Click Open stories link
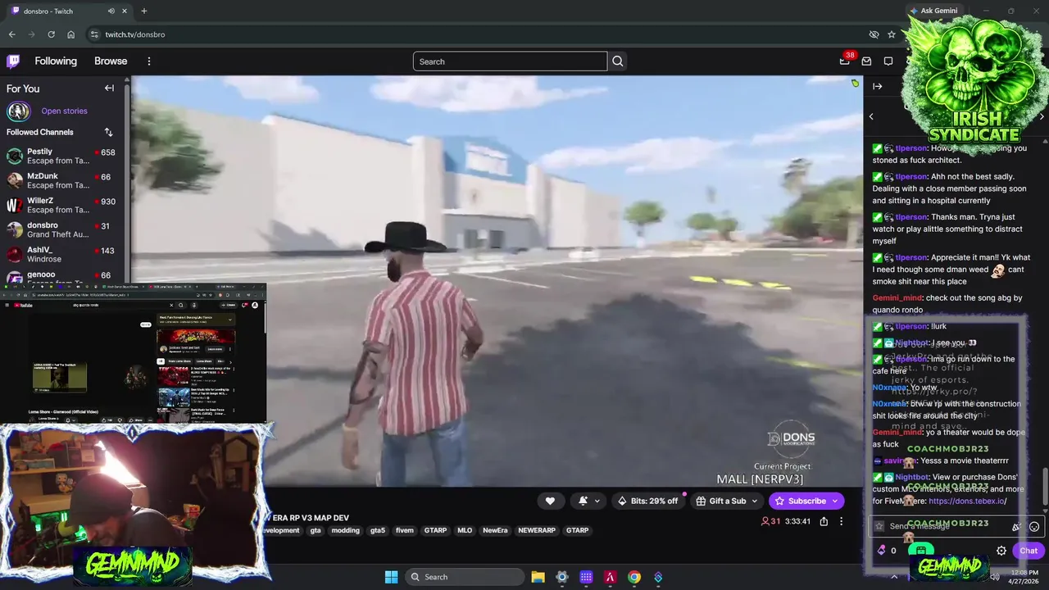The height and width of the screenshot is (590, 1049). [64, 111]
